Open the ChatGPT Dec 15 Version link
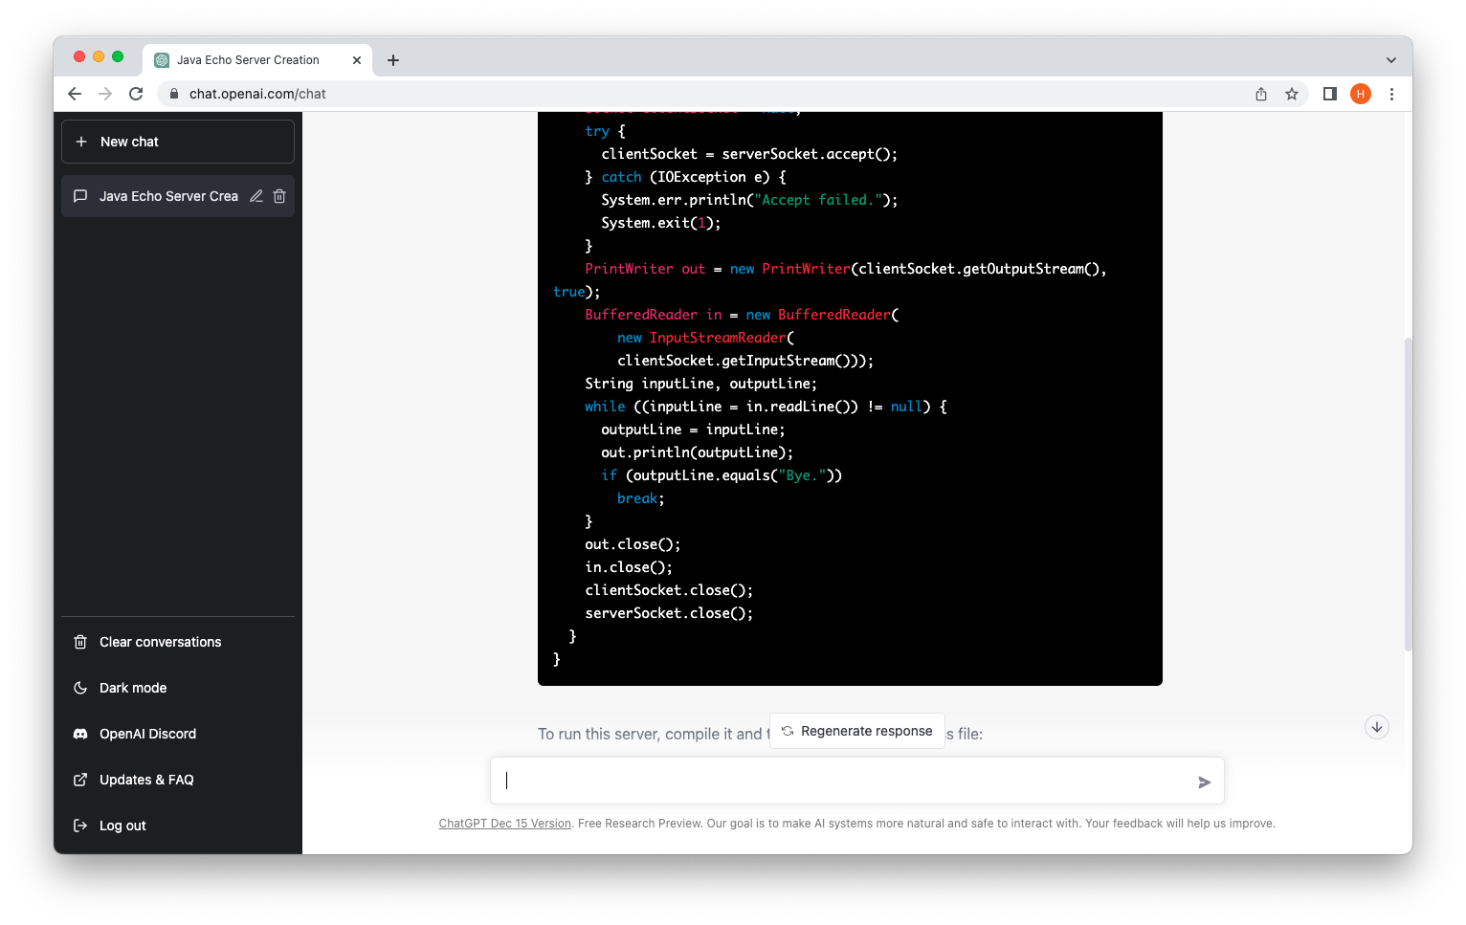Screen dimensions: 1466x925 [x=505, y=824]
